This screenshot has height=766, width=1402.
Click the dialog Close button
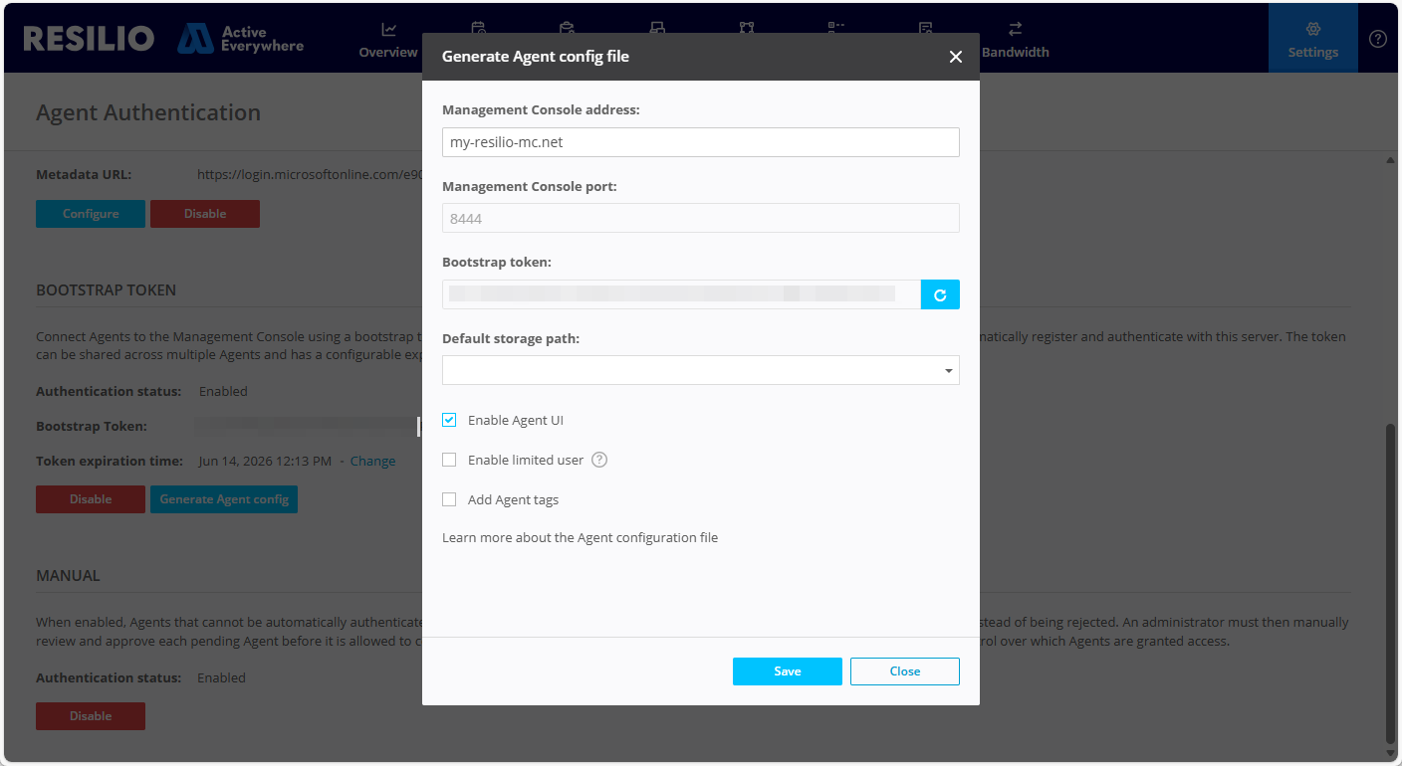(905, 671)
